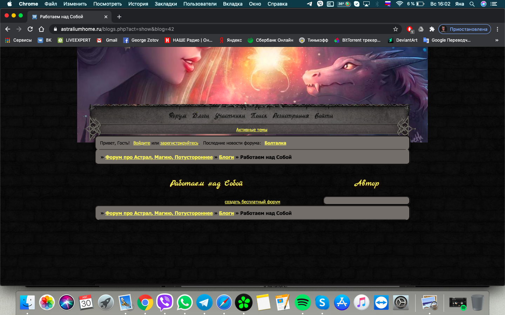Click the red adblock extension icon
The width and height of the screenshot is (505, 315).
[410, 29]
